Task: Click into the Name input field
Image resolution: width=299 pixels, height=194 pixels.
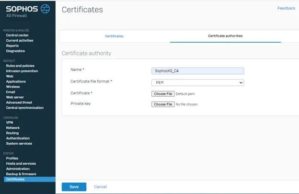Action: point(197,71)
